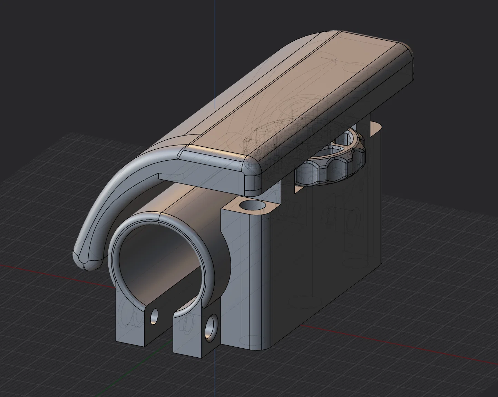Pick the small screw hole in left clamp tab
498x397 pixels.
pos(155,316)
